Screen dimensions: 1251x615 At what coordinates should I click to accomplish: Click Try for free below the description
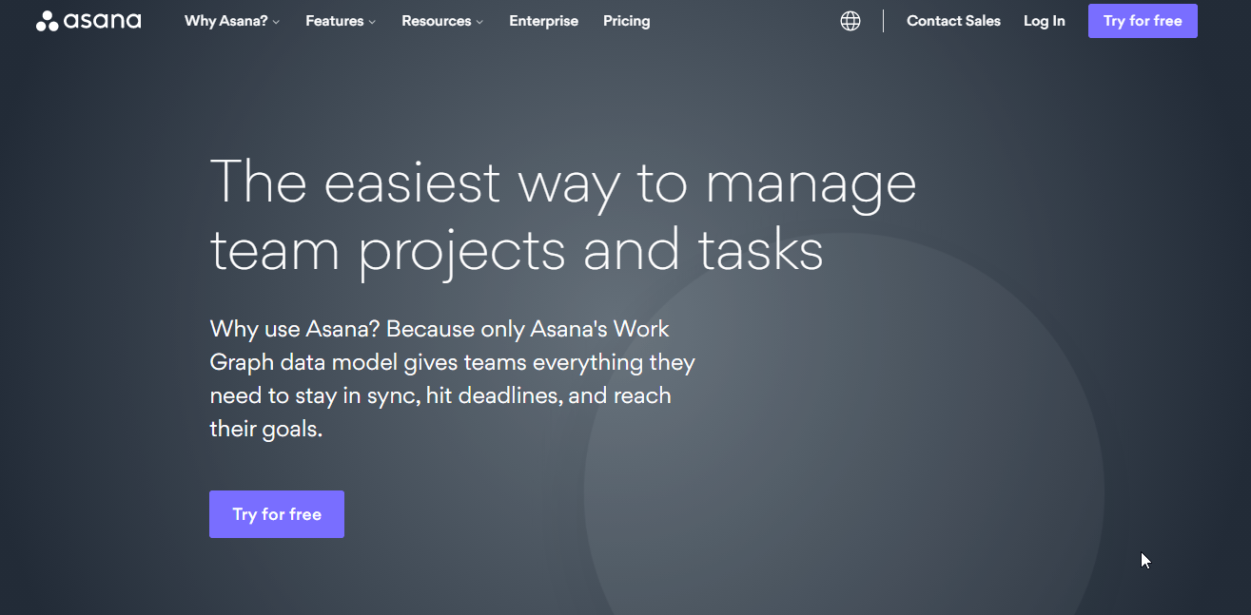pyautogui.click(x=277, y=514)
